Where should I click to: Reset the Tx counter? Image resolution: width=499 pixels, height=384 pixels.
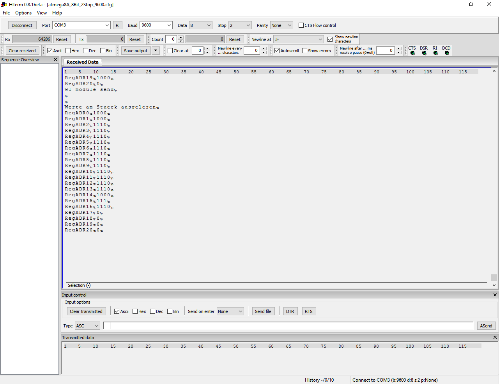[x=135, y=39]
